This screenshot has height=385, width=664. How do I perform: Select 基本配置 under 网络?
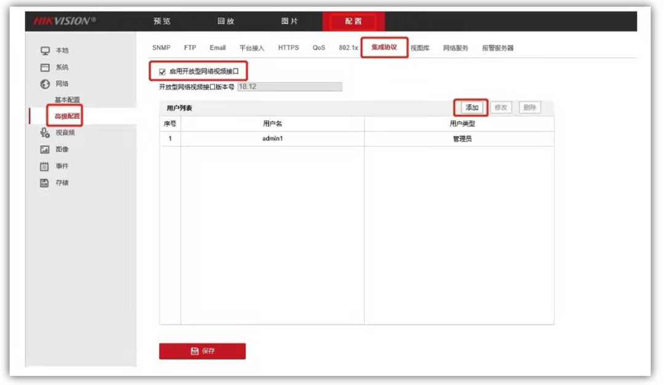pyautogui.click(x=67, y=100)
